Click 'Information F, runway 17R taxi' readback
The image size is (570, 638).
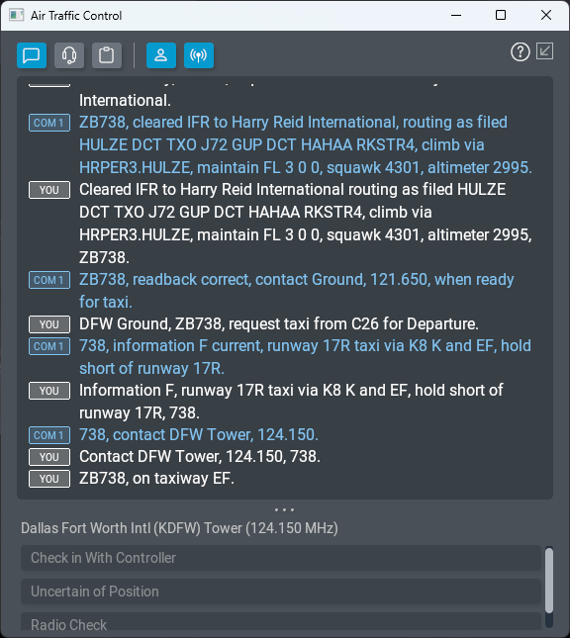click(x=291, y=402)
